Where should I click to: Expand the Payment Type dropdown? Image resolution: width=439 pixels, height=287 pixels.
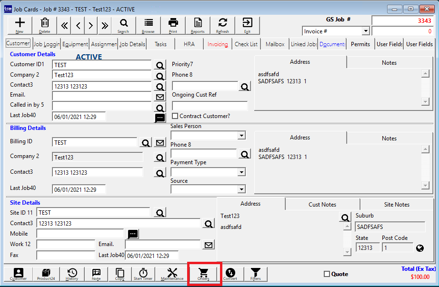tap(241, 172)
